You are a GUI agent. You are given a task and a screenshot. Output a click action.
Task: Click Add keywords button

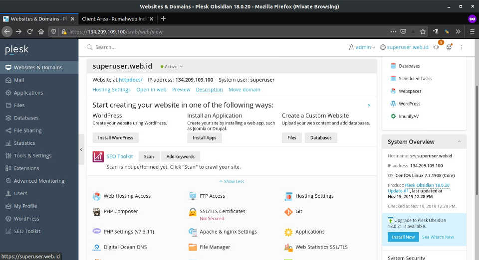180,156
